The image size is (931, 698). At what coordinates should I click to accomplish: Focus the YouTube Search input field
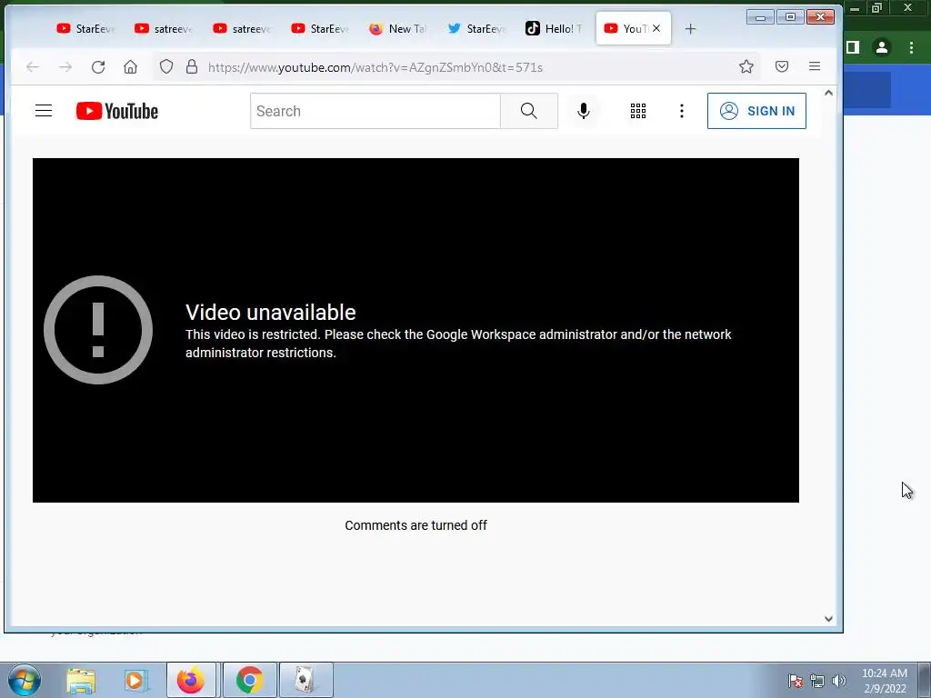pos(375,111)
